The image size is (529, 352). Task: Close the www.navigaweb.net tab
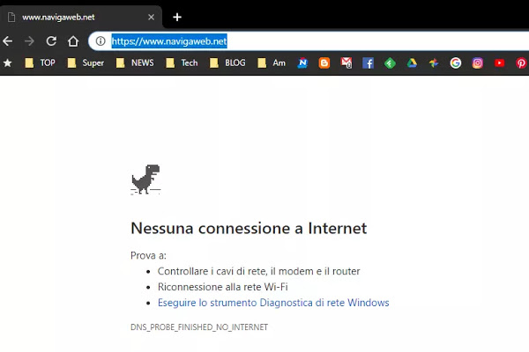[x=151, y=18]
